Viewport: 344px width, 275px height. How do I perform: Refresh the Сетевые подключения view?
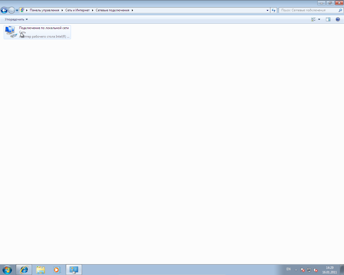tap(274, 10)
